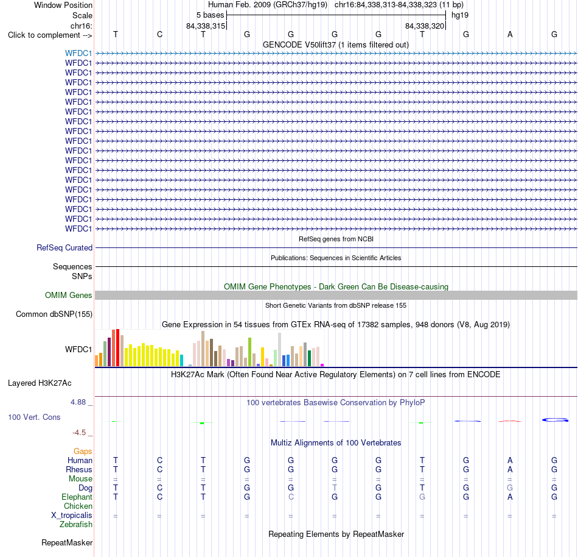Click the large blue G conservation glyph

point(555,420)
